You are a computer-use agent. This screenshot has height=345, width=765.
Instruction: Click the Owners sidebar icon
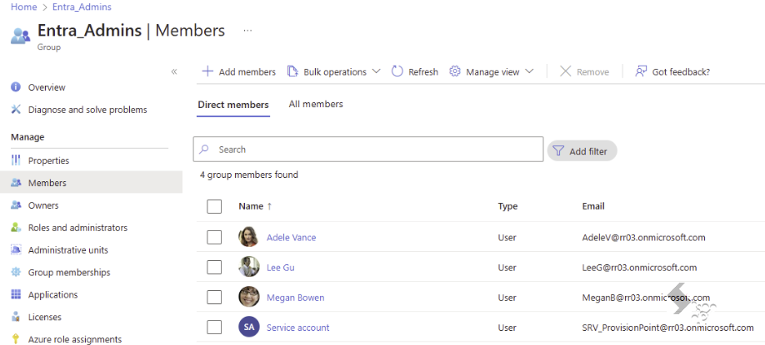click(16, 205)
